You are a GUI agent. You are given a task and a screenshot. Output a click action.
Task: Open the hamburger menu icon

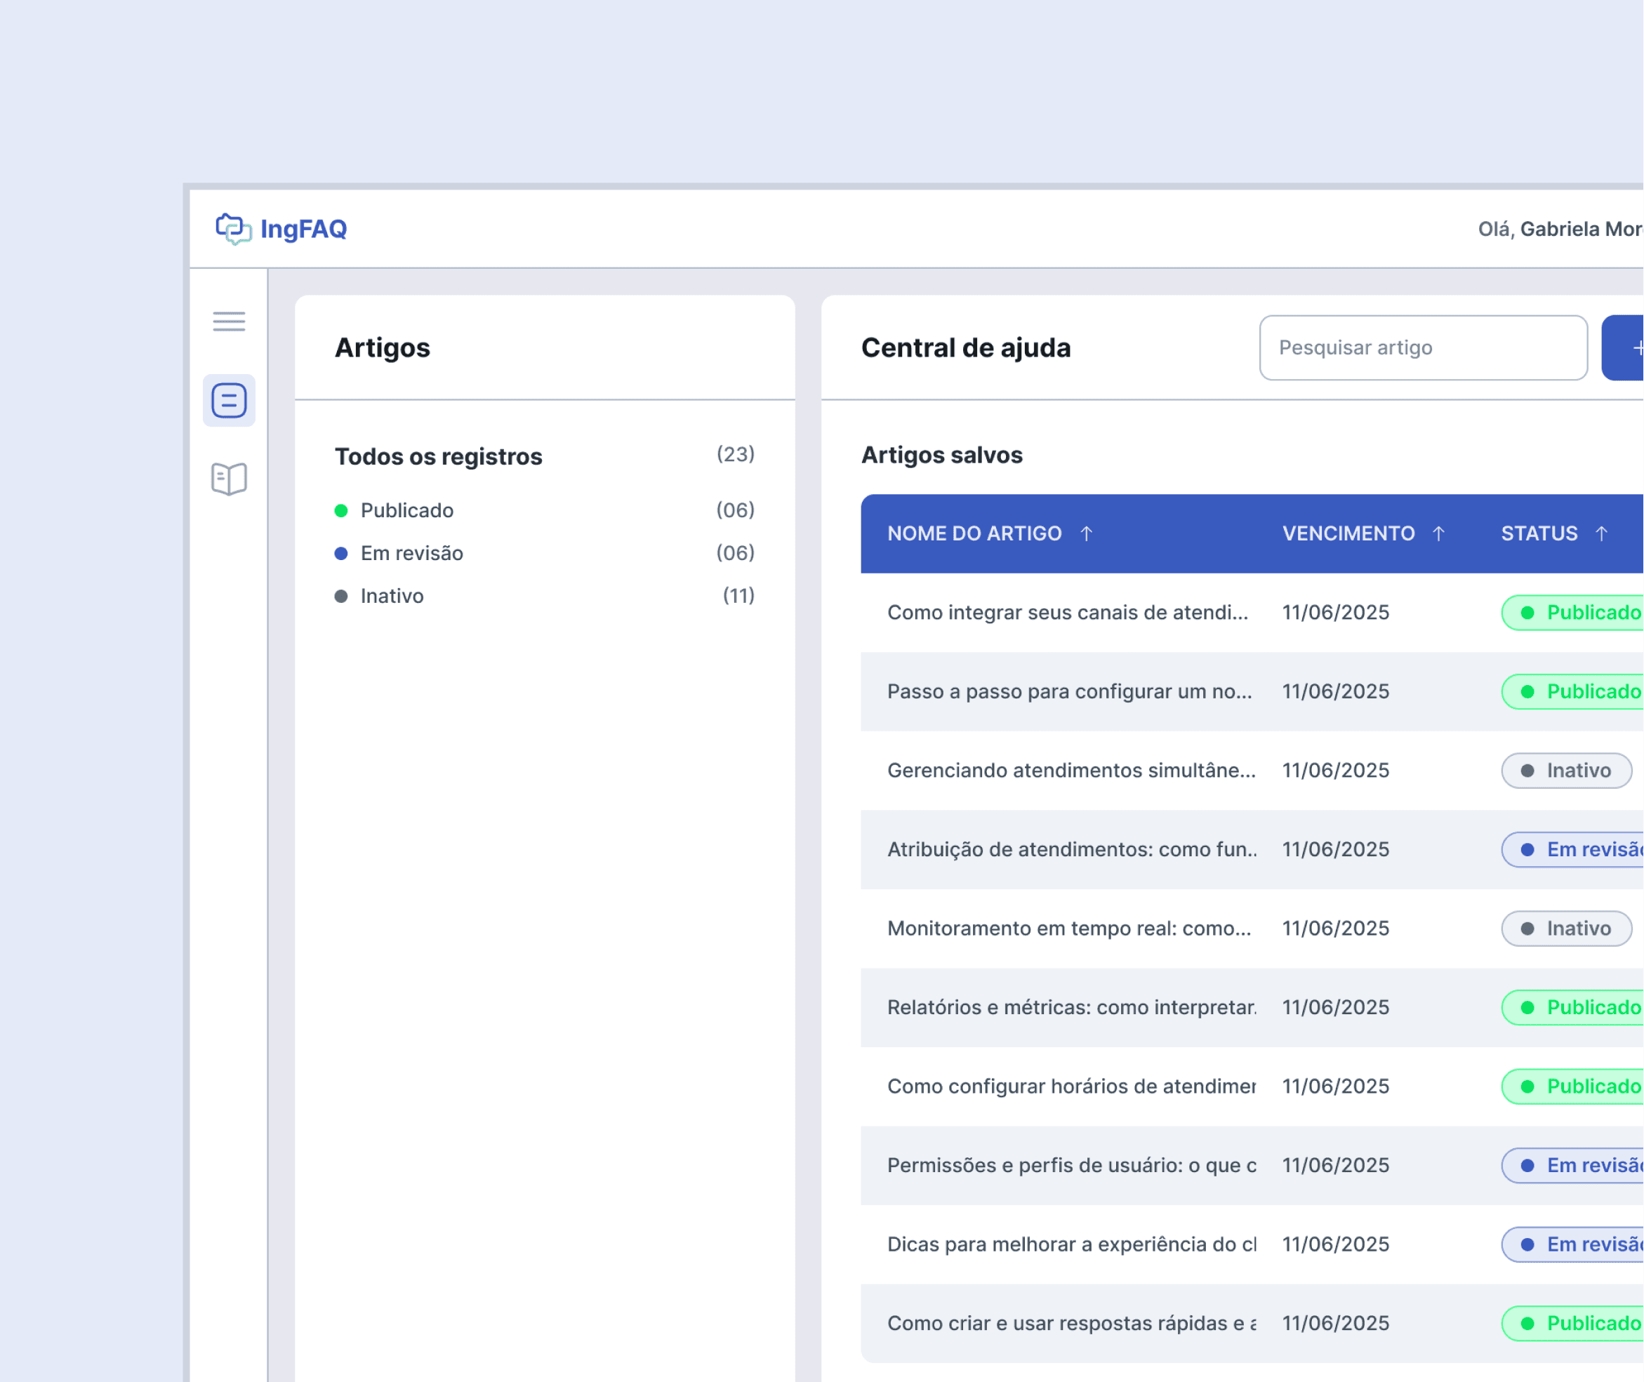click(229, 321)
